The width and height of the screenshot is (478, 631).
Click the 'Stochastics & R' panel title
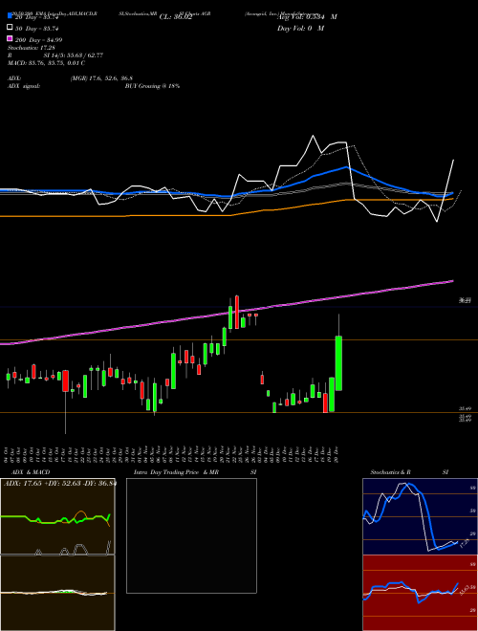391,472
